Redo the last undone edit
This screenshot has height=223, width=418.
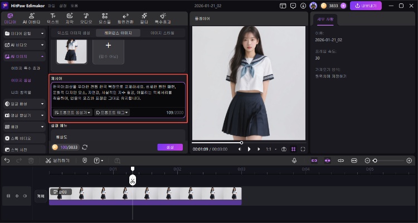coord(19,161)
